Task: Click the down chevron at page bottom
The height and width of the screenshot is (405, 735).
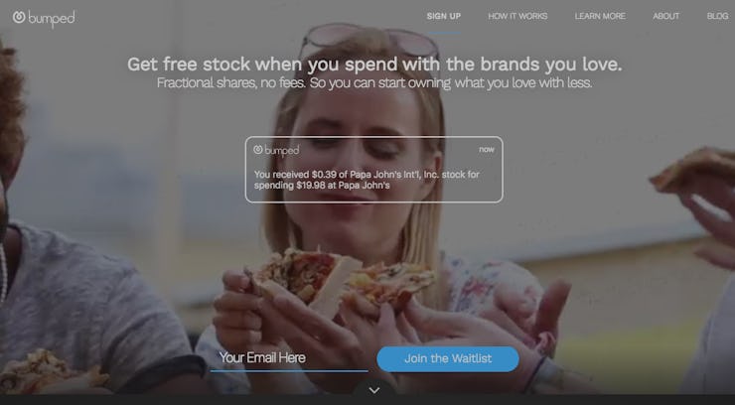Action: (x=374, y=390)
